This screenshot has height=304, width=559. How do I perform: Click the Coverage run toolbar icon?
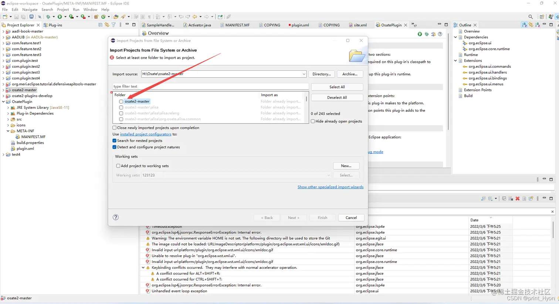pos(71,17)
